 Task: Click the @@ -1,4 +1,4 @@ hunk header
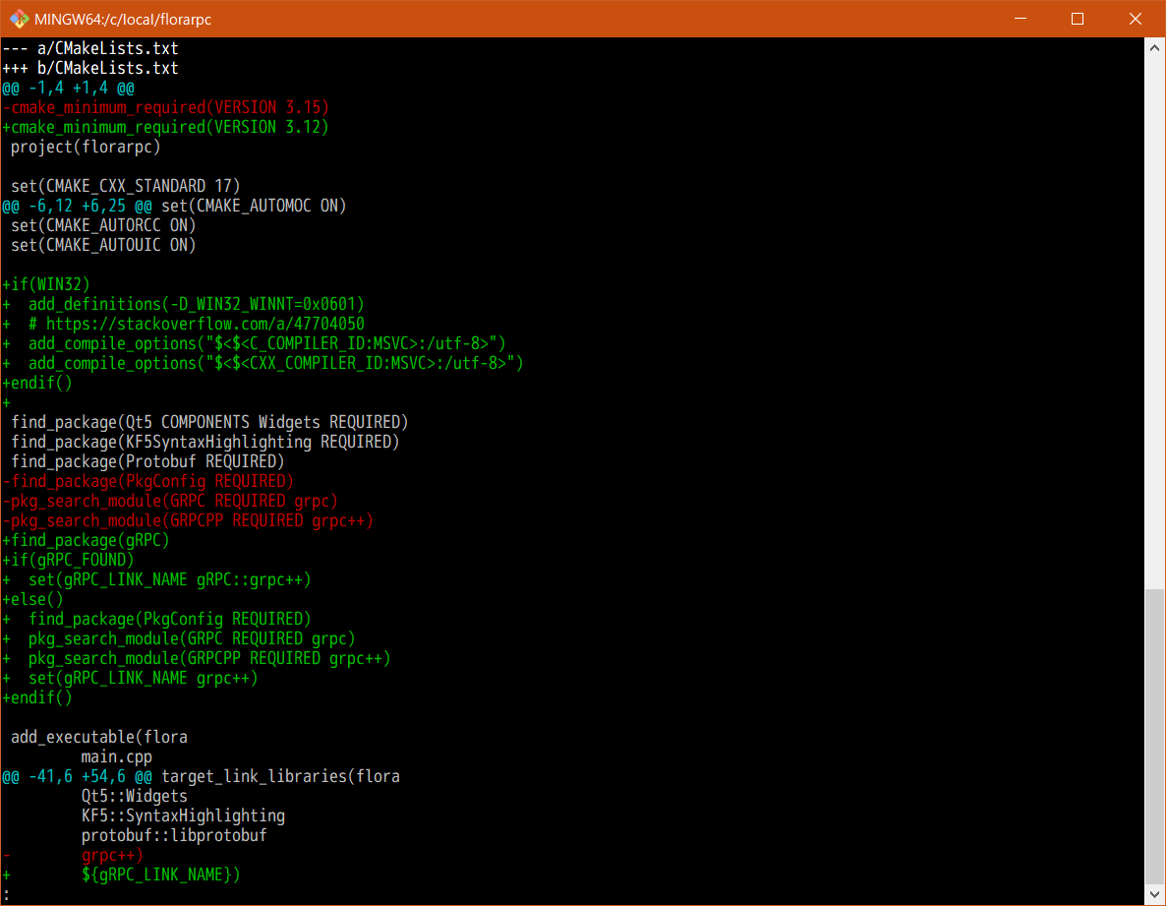coord(68,88)
